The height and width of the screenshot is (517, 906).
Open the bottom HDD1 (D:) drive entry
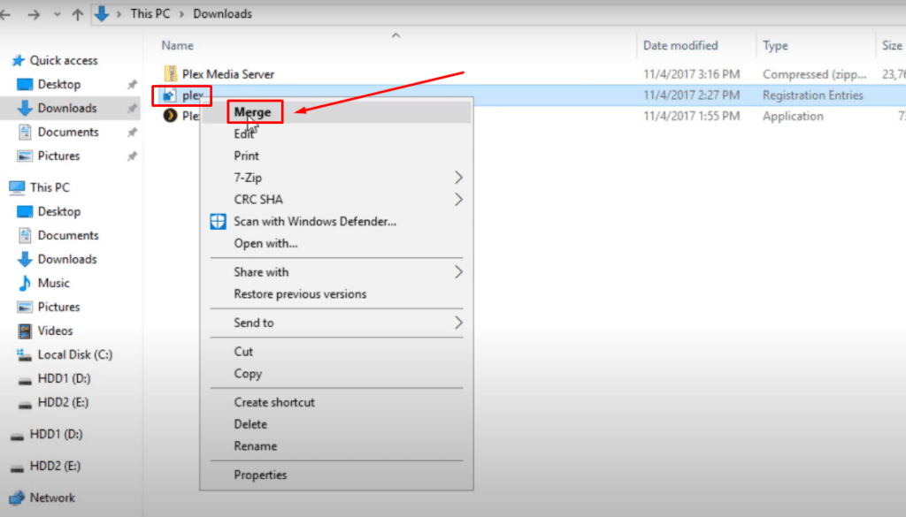[x=56, y=435]
